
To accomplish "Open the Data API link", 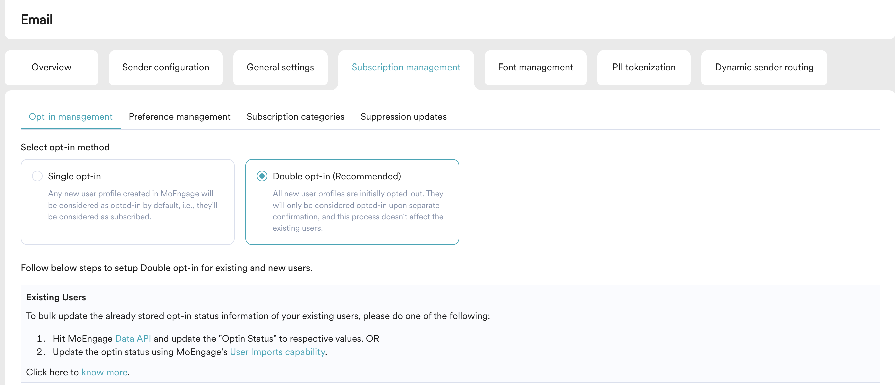I will coord(133,338).
